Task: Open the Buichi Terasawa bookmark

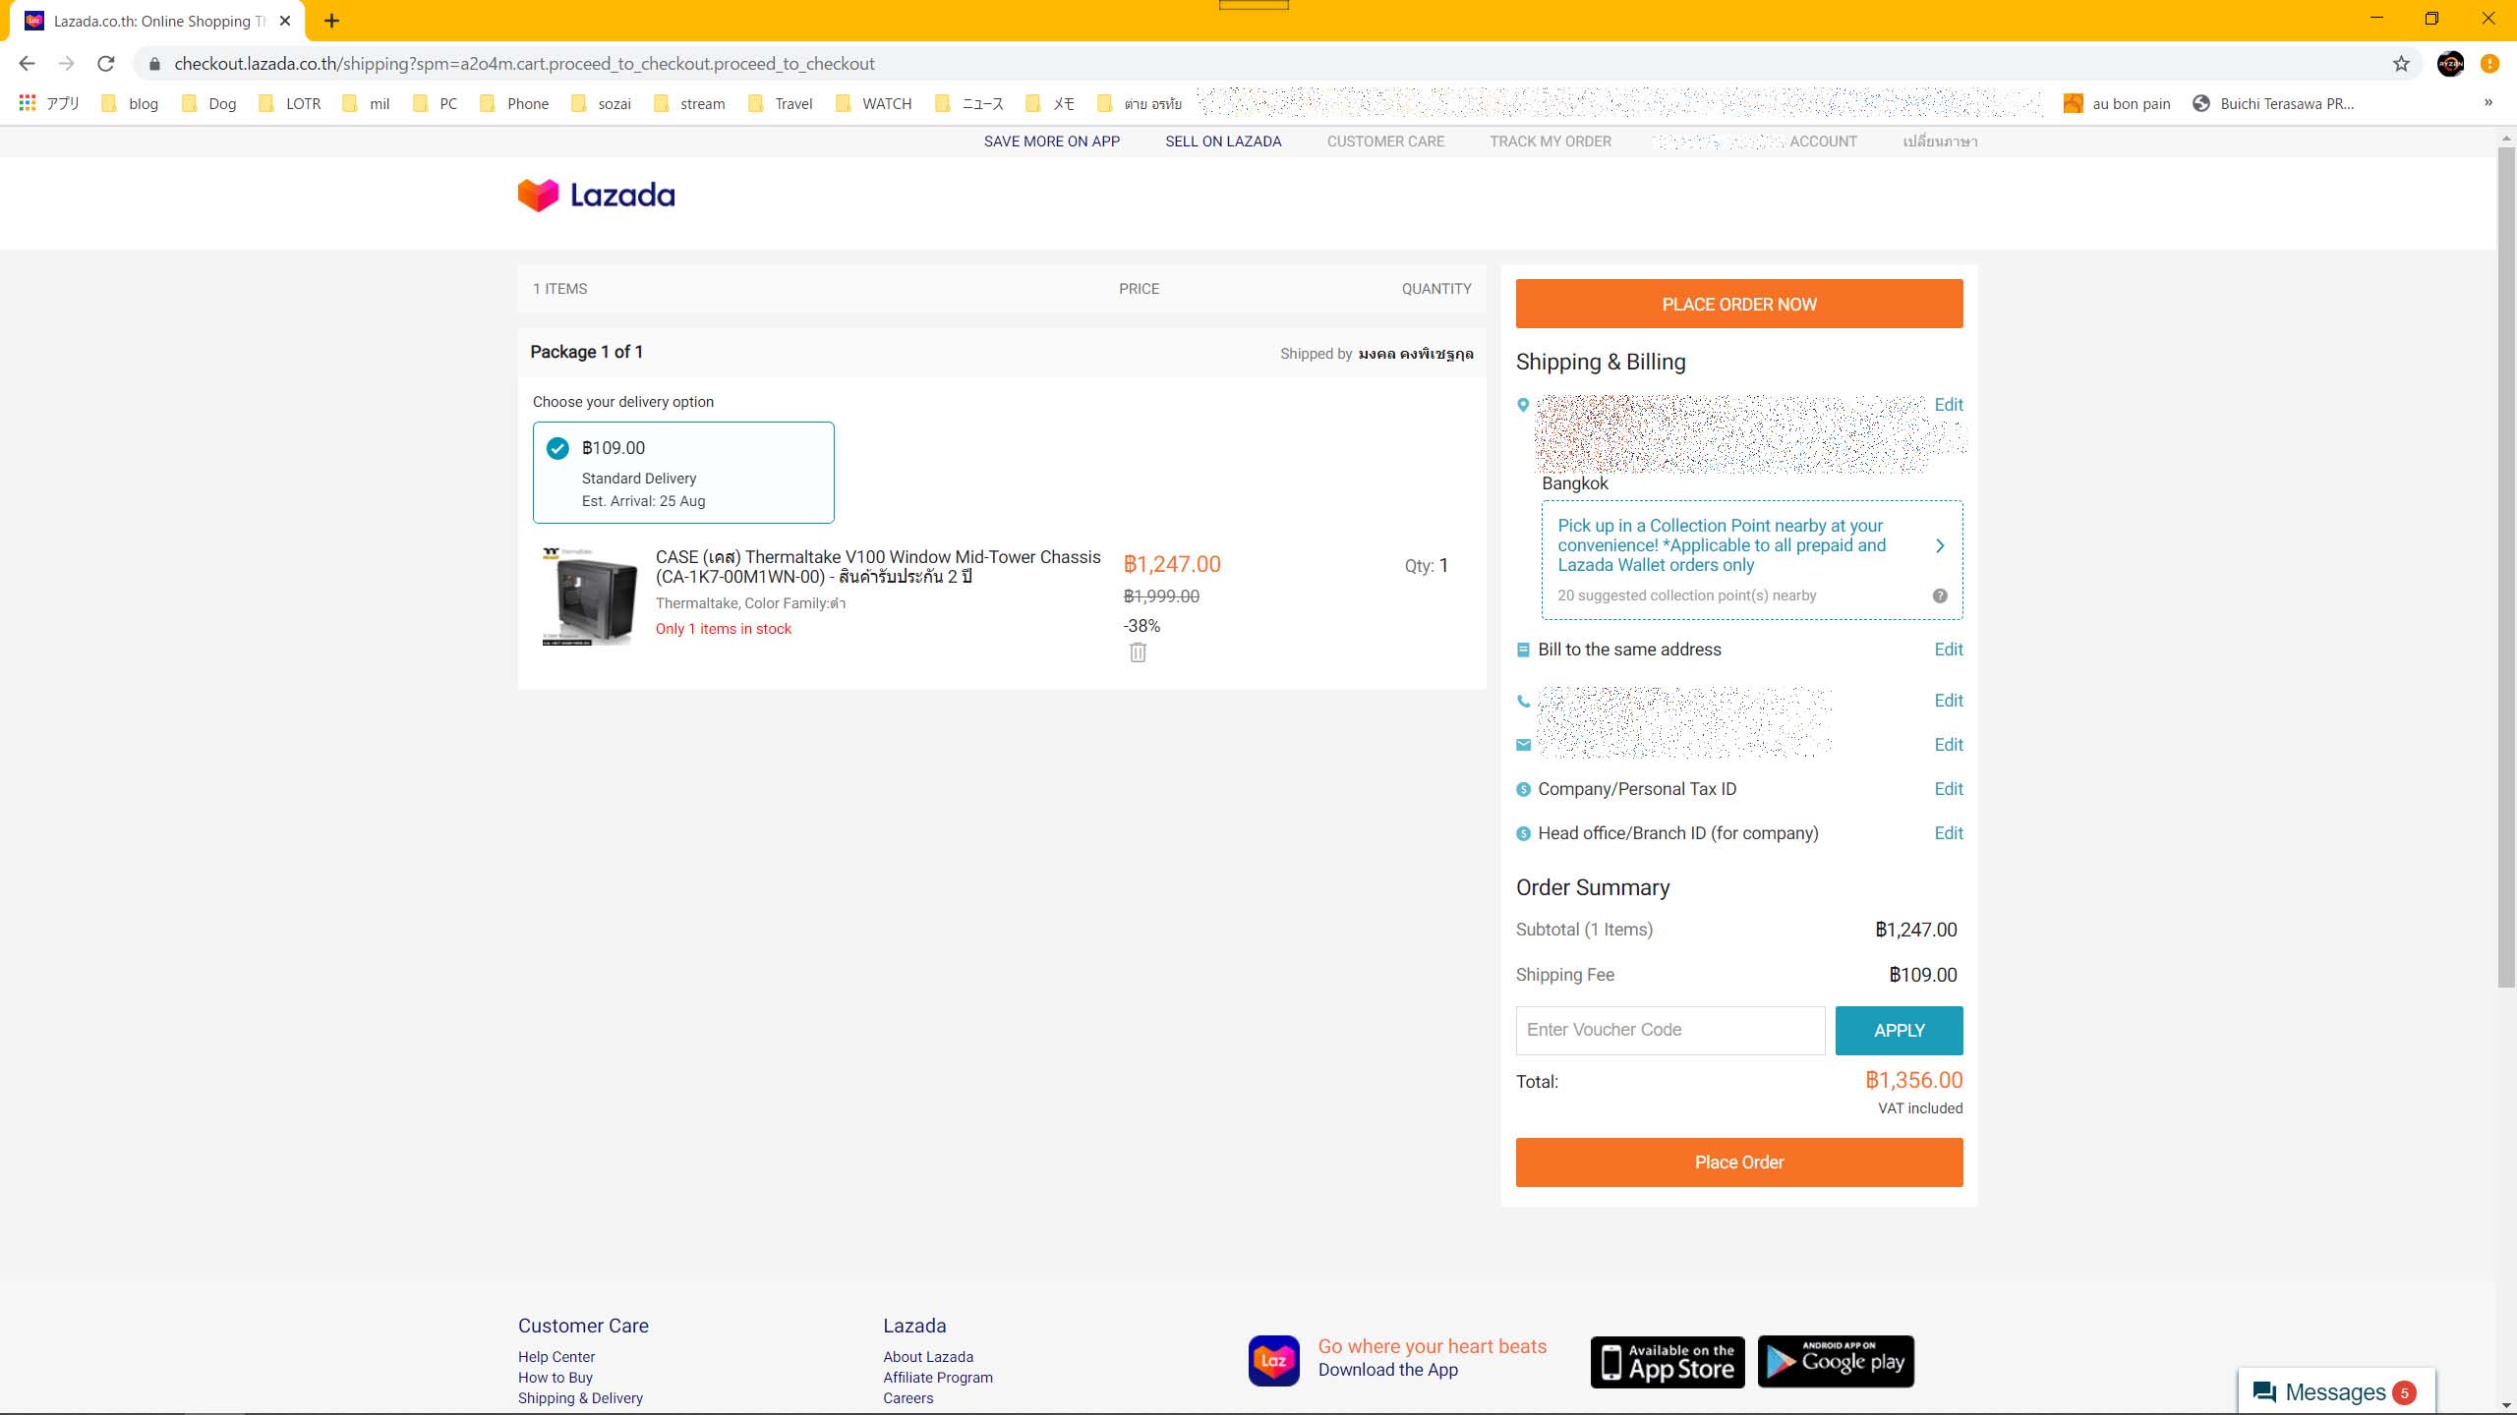Action: 2273,103
